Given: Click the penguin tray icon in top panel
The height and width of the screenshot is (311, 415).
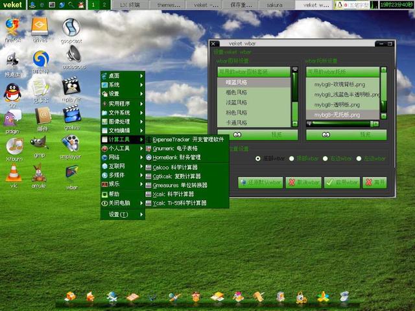Looking at the screenshot, I should click(339, 5).
